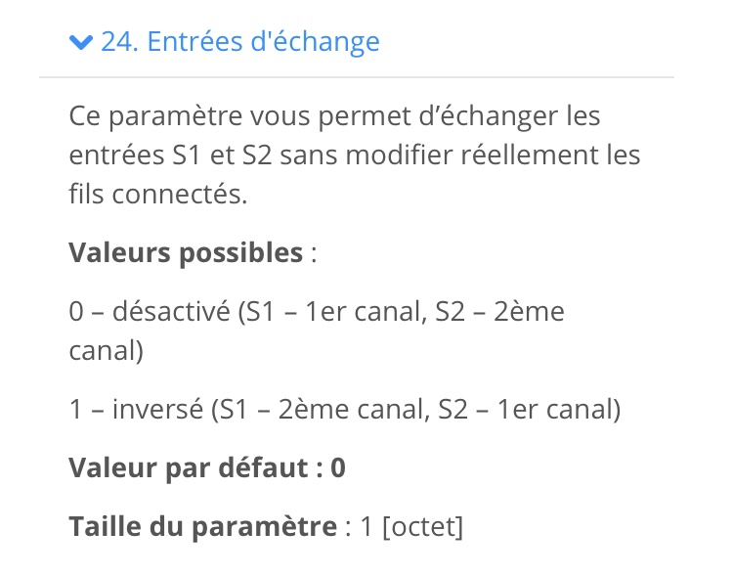Screen dimensions: 733x576
Task: Click the bold "Valeur par défaut : 0" text
Action: click(207, 467)
